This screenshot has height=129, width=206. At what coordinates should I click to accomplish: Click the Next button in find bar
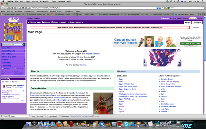click(33, 116)
